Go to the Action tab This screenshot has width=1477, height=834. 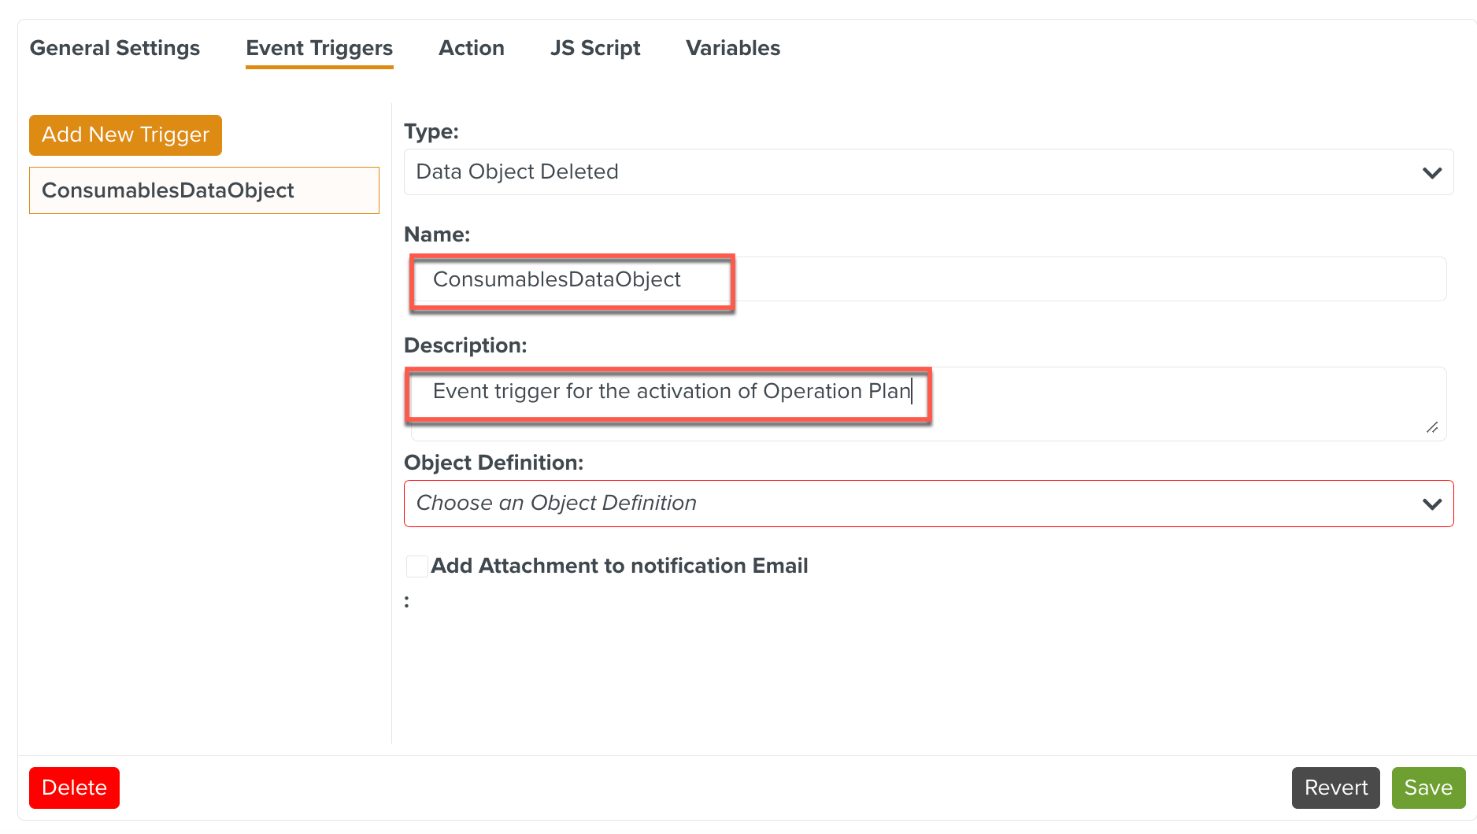tap(471, 48)
